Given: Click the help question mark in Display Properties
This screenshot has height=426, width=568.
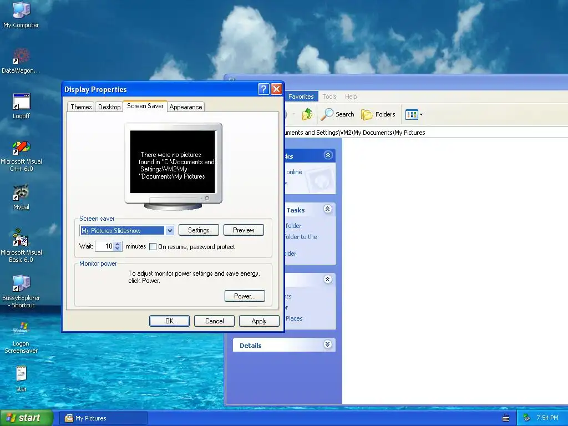Looking at the screenshot, I should pos(263,89).
